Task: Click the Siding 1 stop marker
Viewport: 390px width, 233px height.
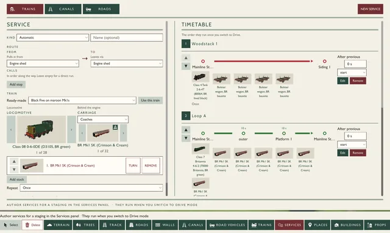Action: pos(324,61)
